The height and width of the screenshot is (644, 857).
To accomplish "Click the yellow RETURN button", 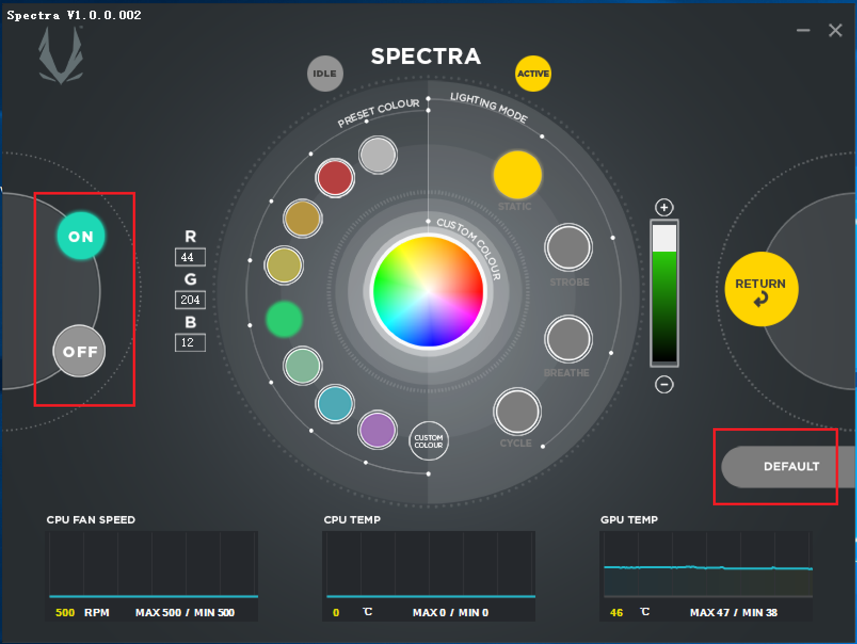I will click(762, 289).
